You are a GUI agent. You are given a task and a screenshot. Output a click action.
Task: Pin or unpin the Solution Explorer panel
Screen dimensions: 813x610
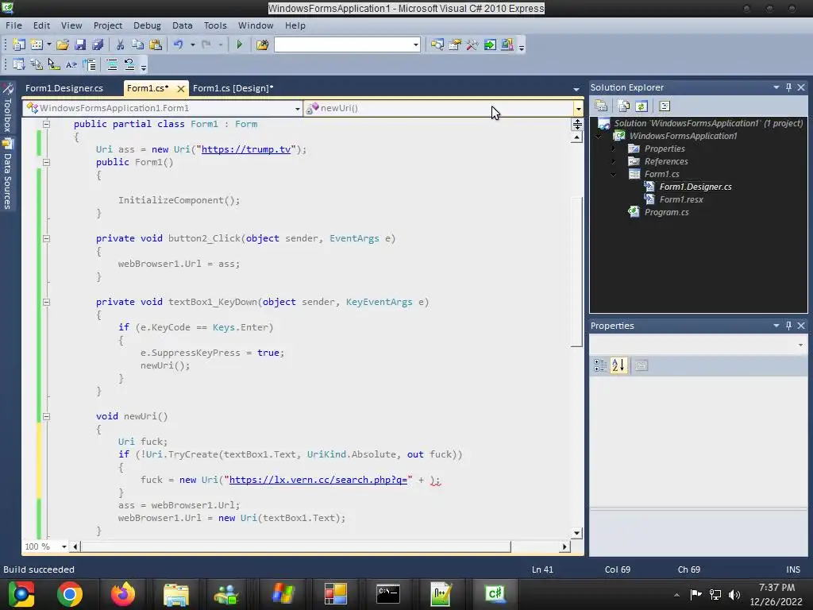788,87
